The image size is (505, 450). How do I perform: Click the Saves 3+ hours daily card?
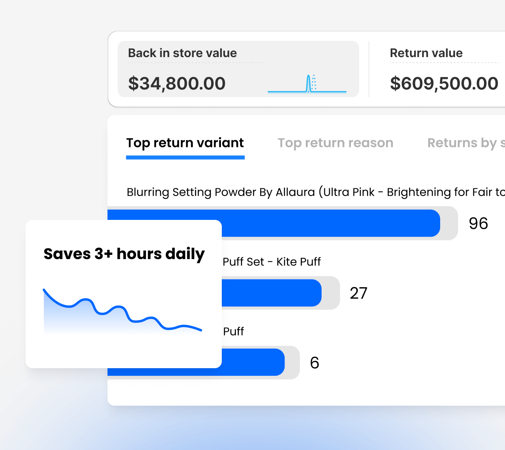[x=124, y=293]
